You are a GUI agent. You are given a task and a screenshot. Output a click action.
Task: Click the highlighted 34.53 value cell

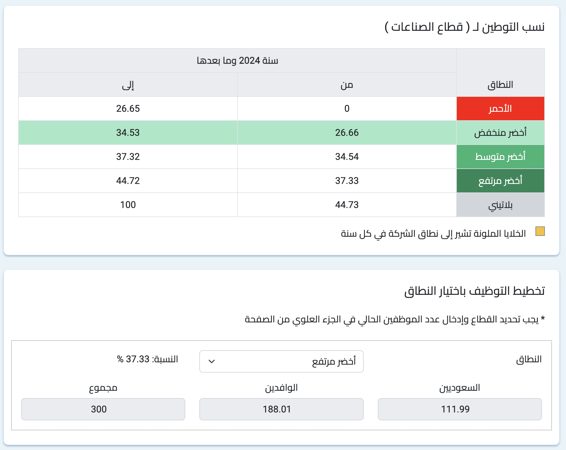click(128, 133)
